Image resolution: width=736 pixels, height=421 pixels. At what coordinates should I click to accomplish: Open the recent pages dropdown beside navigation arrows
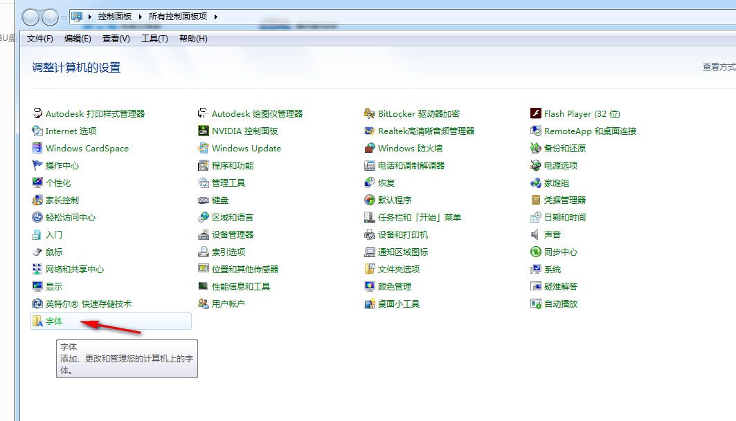click(x=64, y=17)
